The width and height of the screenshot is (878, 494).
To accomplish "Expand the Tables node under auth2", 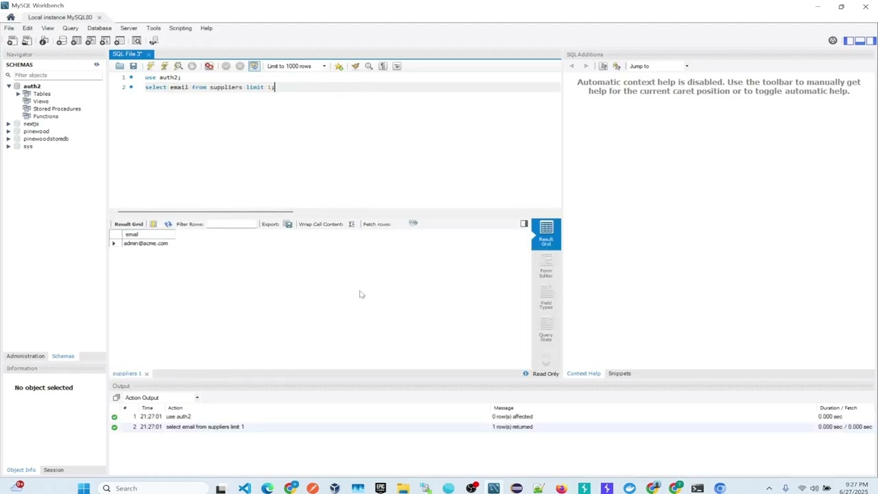I will (x=18, y=94).
